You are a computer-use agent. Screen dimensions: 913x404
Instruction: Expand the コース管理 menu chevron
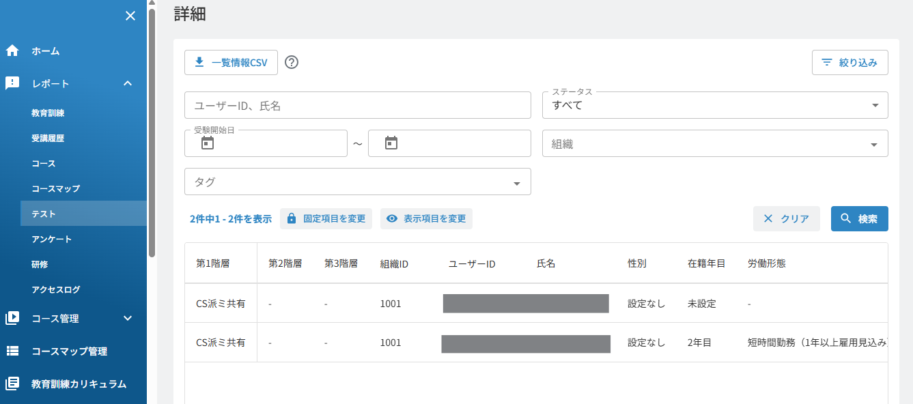click(127, 318)
